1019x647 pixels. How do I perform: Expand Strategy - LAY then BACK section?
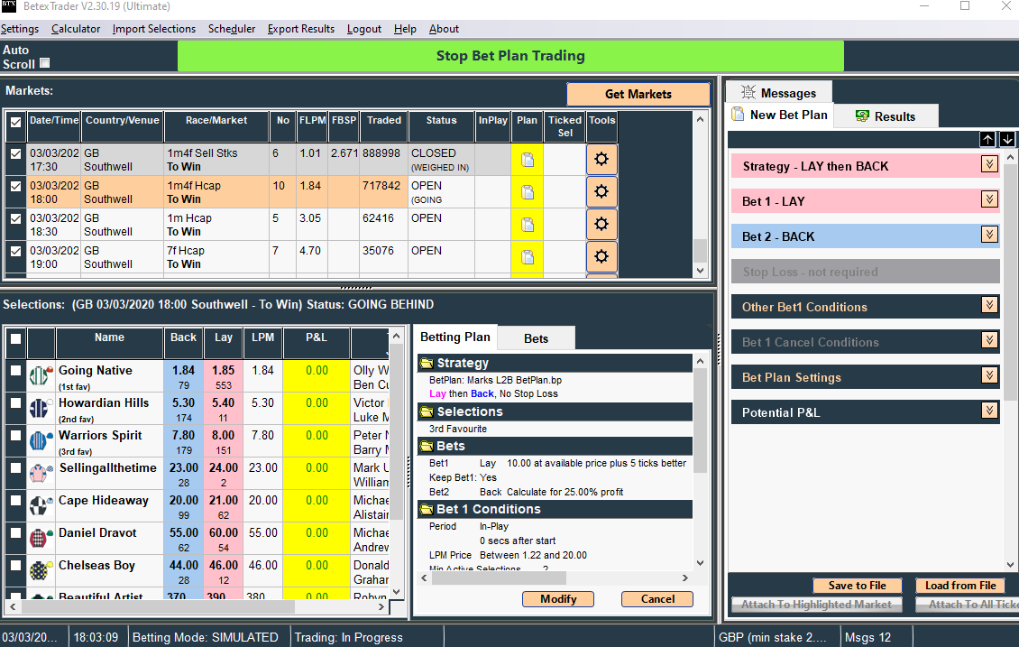[989, 164]
